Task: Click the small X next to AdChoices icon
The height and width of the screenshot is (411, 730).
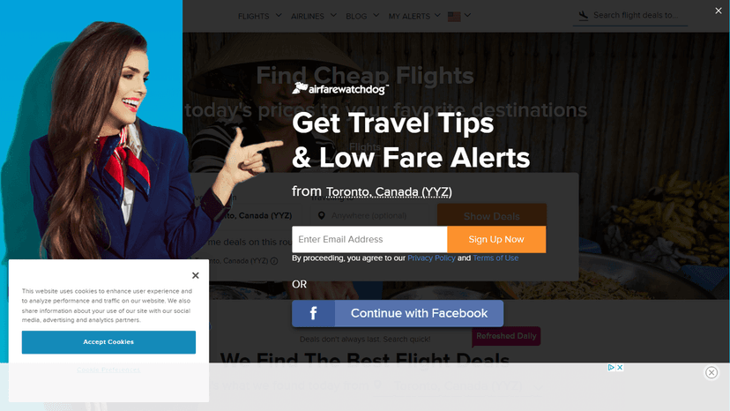Action: [x=620, y=367]
